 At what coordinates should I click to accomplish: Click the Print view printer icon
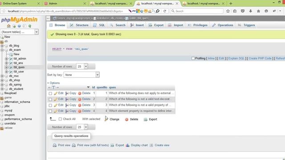point(54,145)
